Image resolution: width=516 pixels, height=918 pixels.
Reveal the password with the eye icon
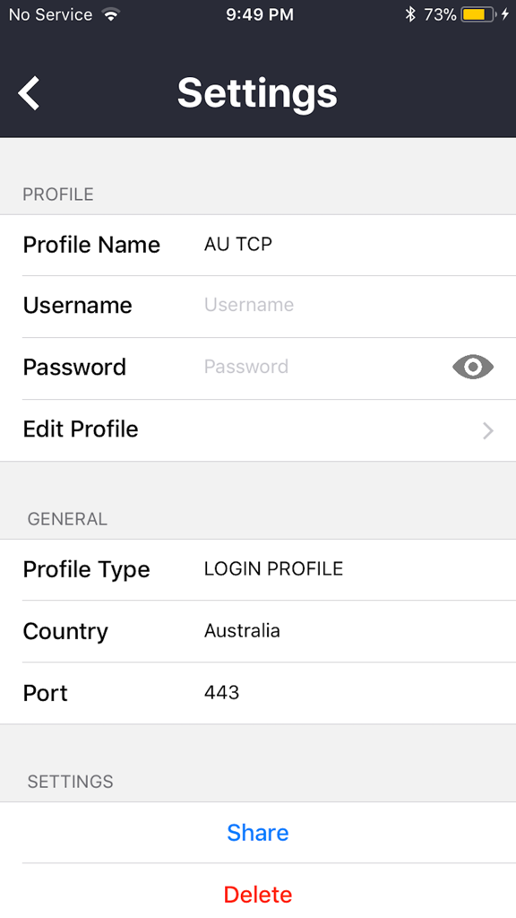472,367
